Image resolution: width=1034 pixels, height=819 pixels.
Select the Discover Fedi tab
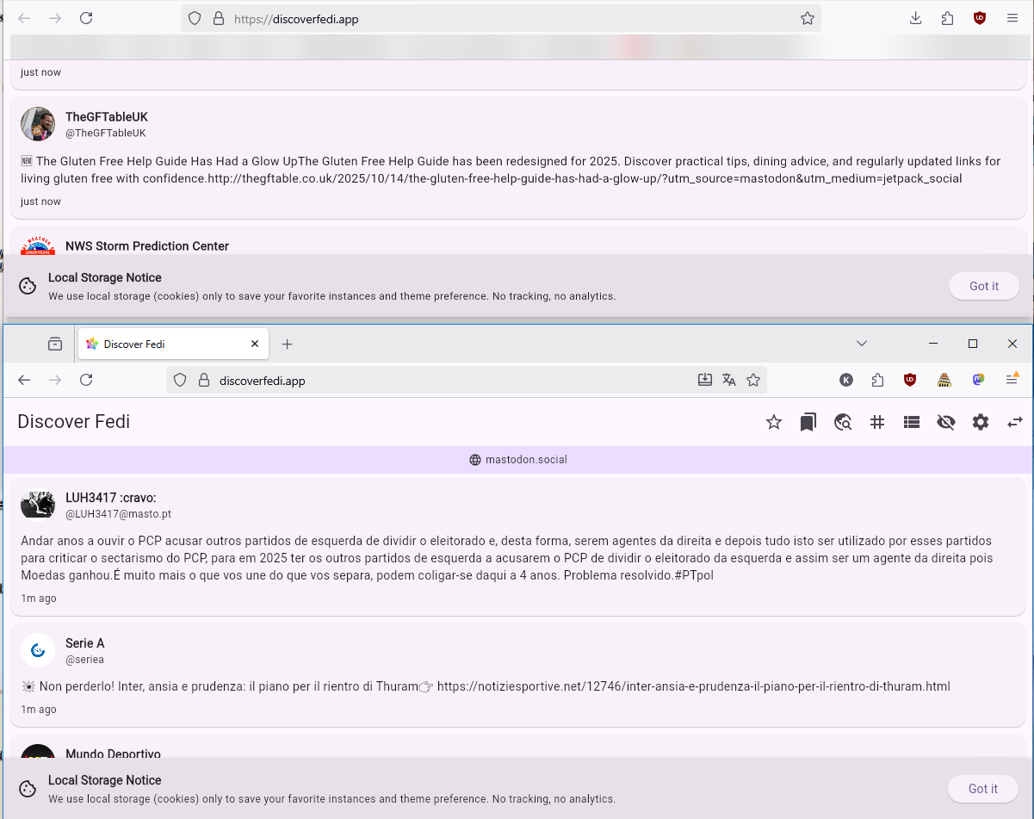[173, 344]
